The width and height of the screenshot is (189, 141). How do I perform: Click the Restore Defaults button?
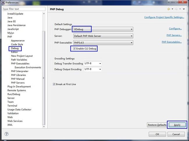157,125
